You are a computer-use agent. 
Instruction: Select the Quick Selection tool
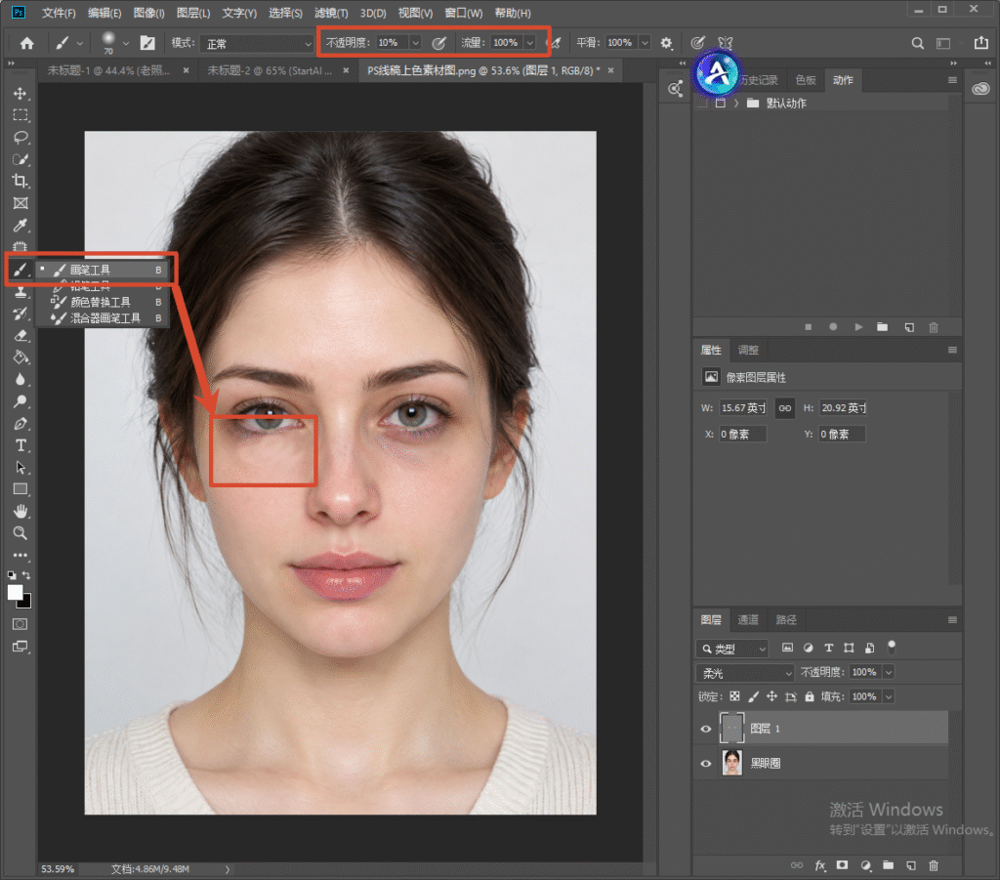21,159
